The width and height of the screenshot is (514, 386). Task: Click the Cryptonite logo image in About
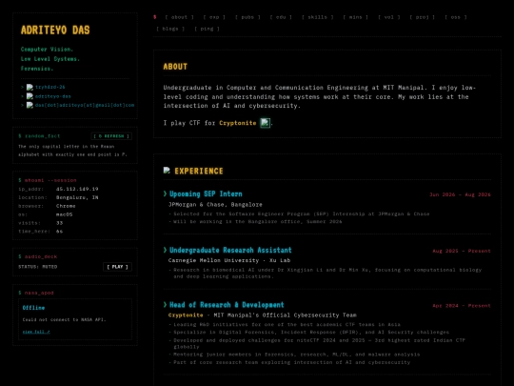click(266, 123)
